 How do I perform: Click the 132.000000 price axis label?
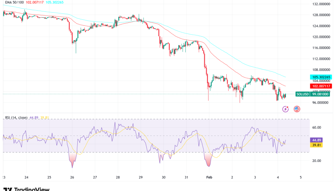(x=321, y=4)
